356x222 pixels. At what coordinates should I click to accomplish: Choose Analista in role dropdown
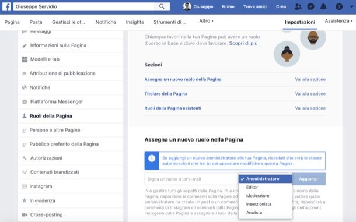(x=265, y=213)
